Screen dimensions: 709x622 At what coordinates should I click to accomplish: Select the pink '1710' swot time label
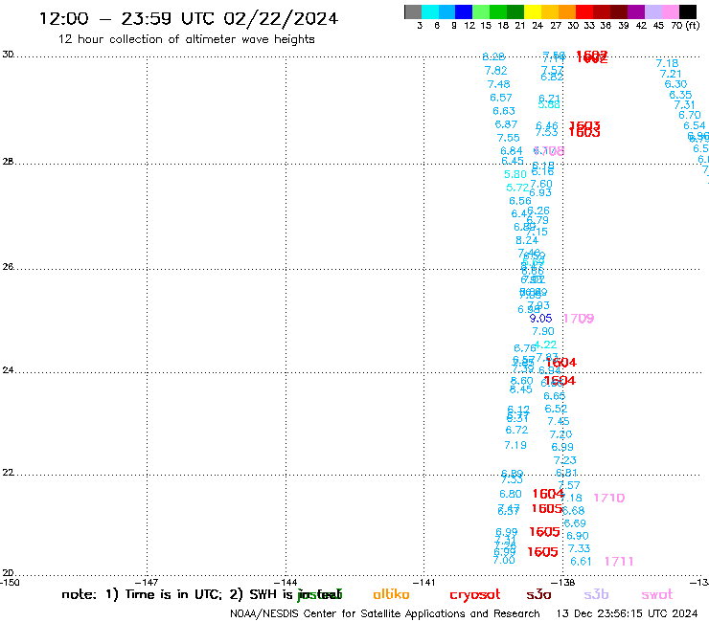609,498
